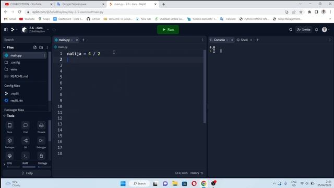Open the Console tab dropdown arrow
The image size is (334, 188).
click(228, 40)
